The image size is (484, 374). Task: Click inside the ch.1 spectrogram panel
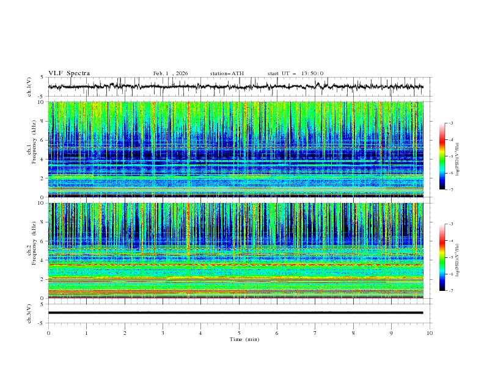(236, 149)
